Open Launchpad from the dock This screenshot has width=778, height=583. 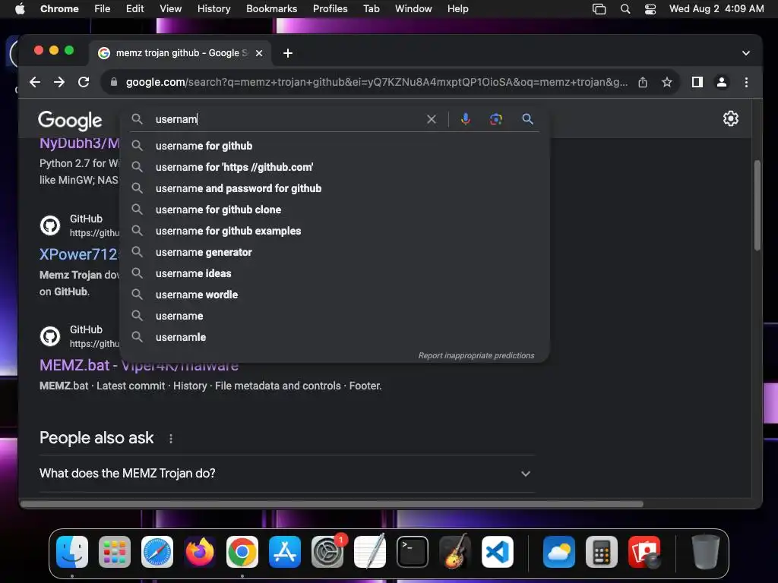click(115, 552)
